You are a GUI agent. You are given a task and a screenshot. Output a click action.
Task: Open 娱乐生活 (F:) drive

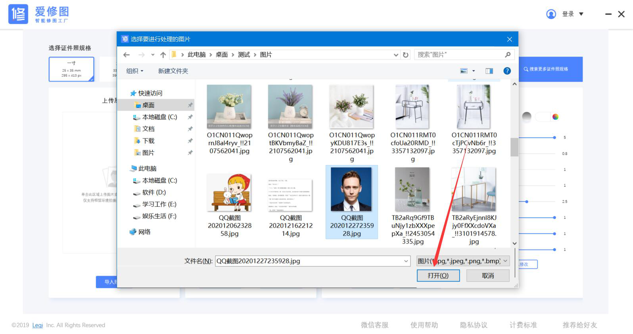click(x=159, y=216)
